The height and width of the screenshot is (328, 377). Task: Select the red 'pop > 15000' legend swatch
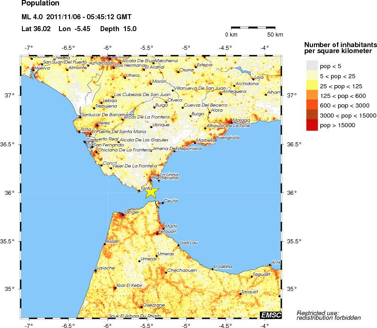click(x=312, y=125)
